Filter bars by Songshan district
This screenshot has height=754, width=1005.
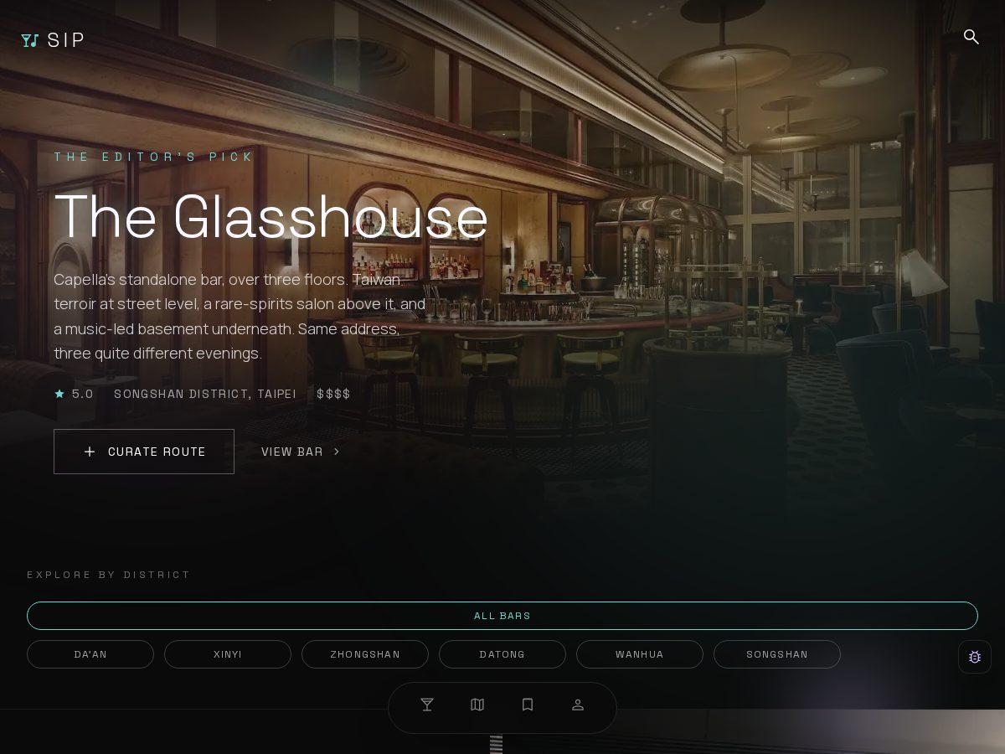(x=777, y=654)
